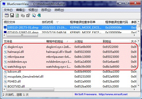Copy selected items with the toolbar icon
The image size is (142, 99).
click(x=23, y=15)
